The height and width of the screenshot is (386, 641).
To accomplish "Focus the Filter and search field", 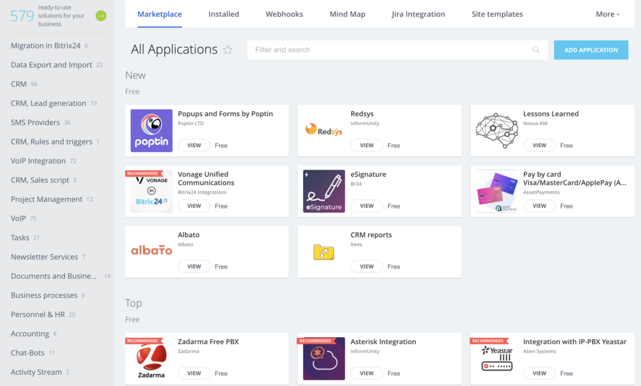I will coord(388,50).
